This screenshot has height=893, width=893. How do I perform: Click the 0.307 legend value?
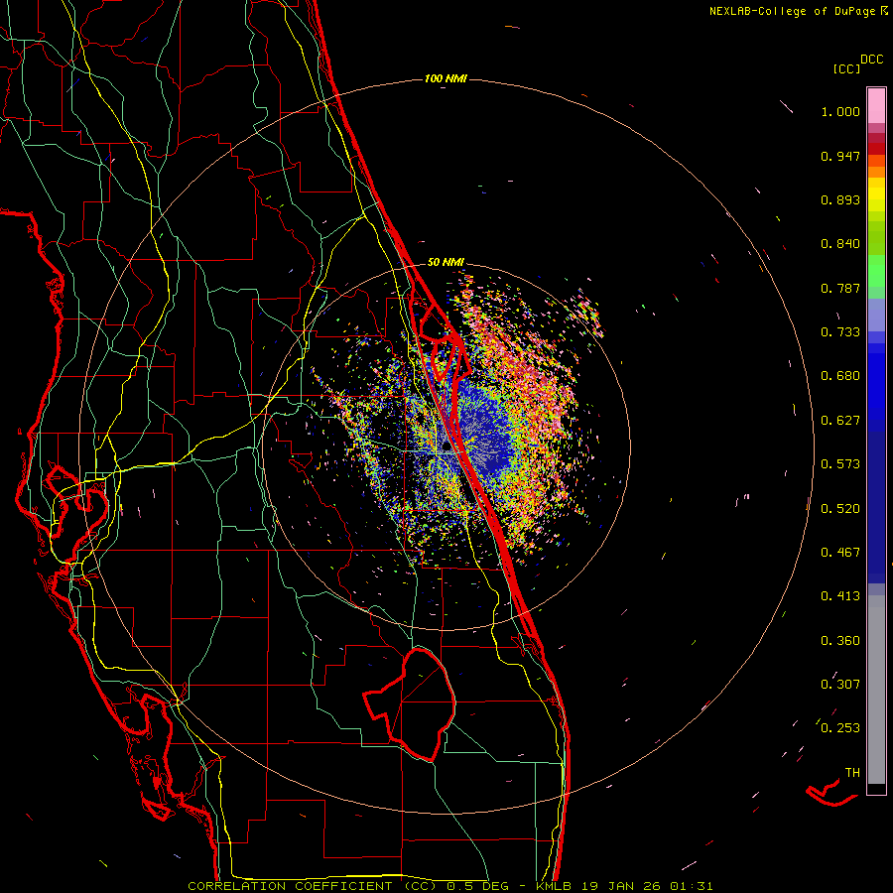pyautogui.click(x=840, y=685)
